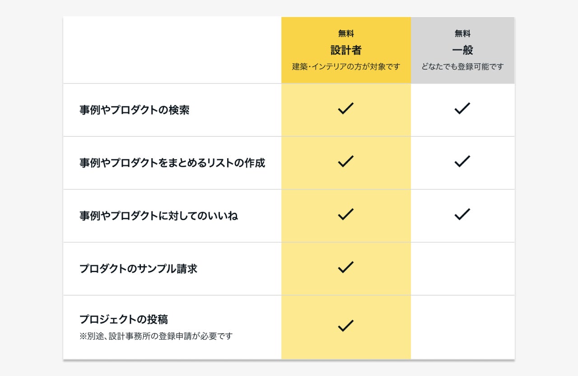Viewport: 578px width, 376px height.
Task: Click the 事例やプロダクトをまとめるリストの作成 label
Action: [x=172, y=163]
